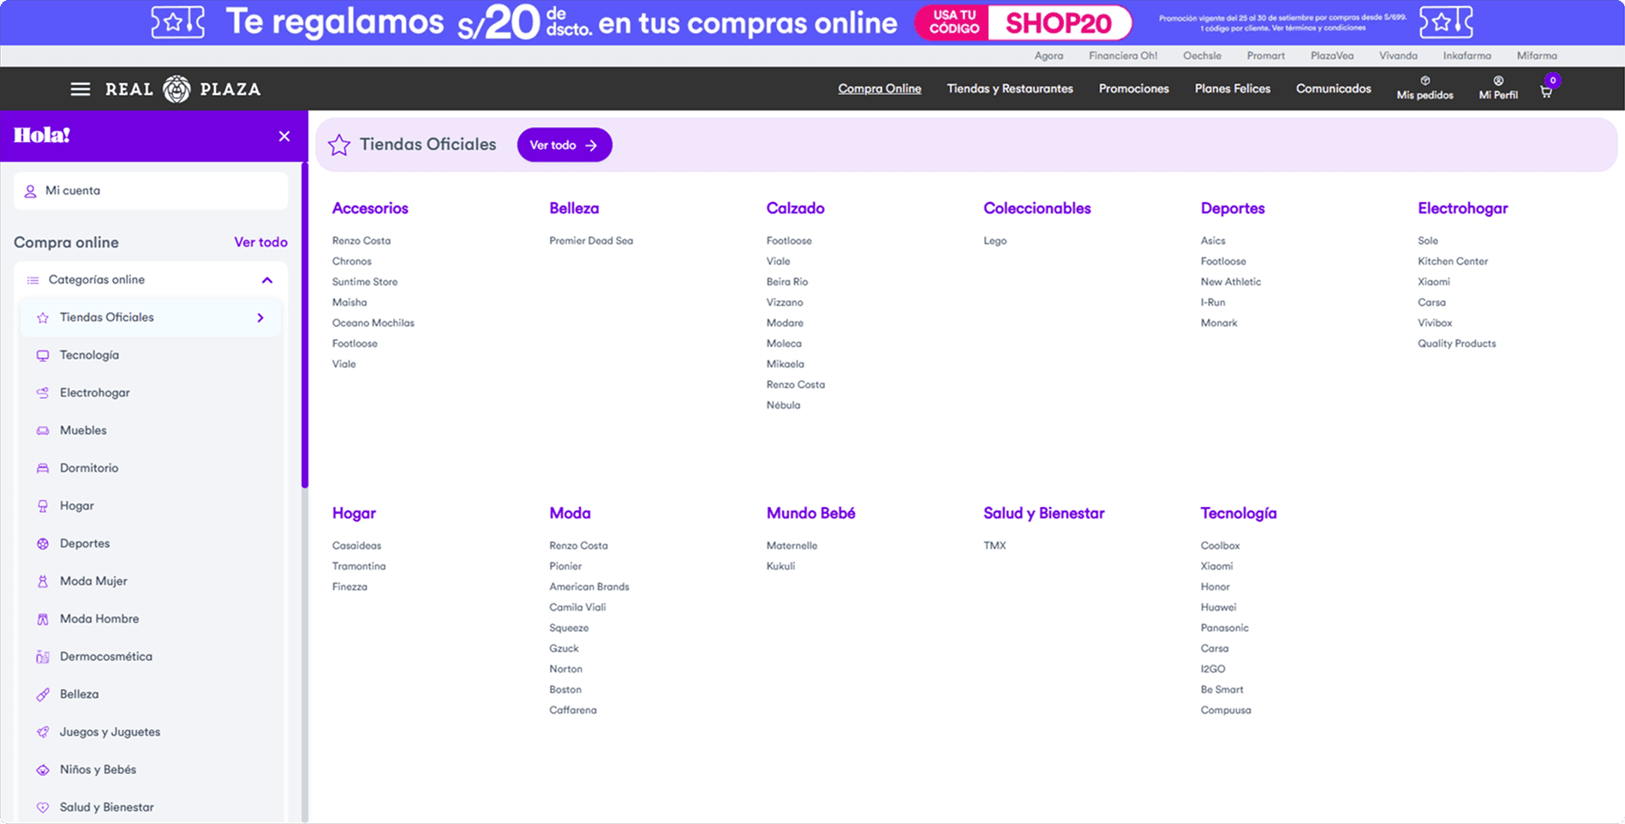Open the Xiaomi link under Tecnología
The width and height of the screenshot is (1625, 824).
click(1216, 565)
